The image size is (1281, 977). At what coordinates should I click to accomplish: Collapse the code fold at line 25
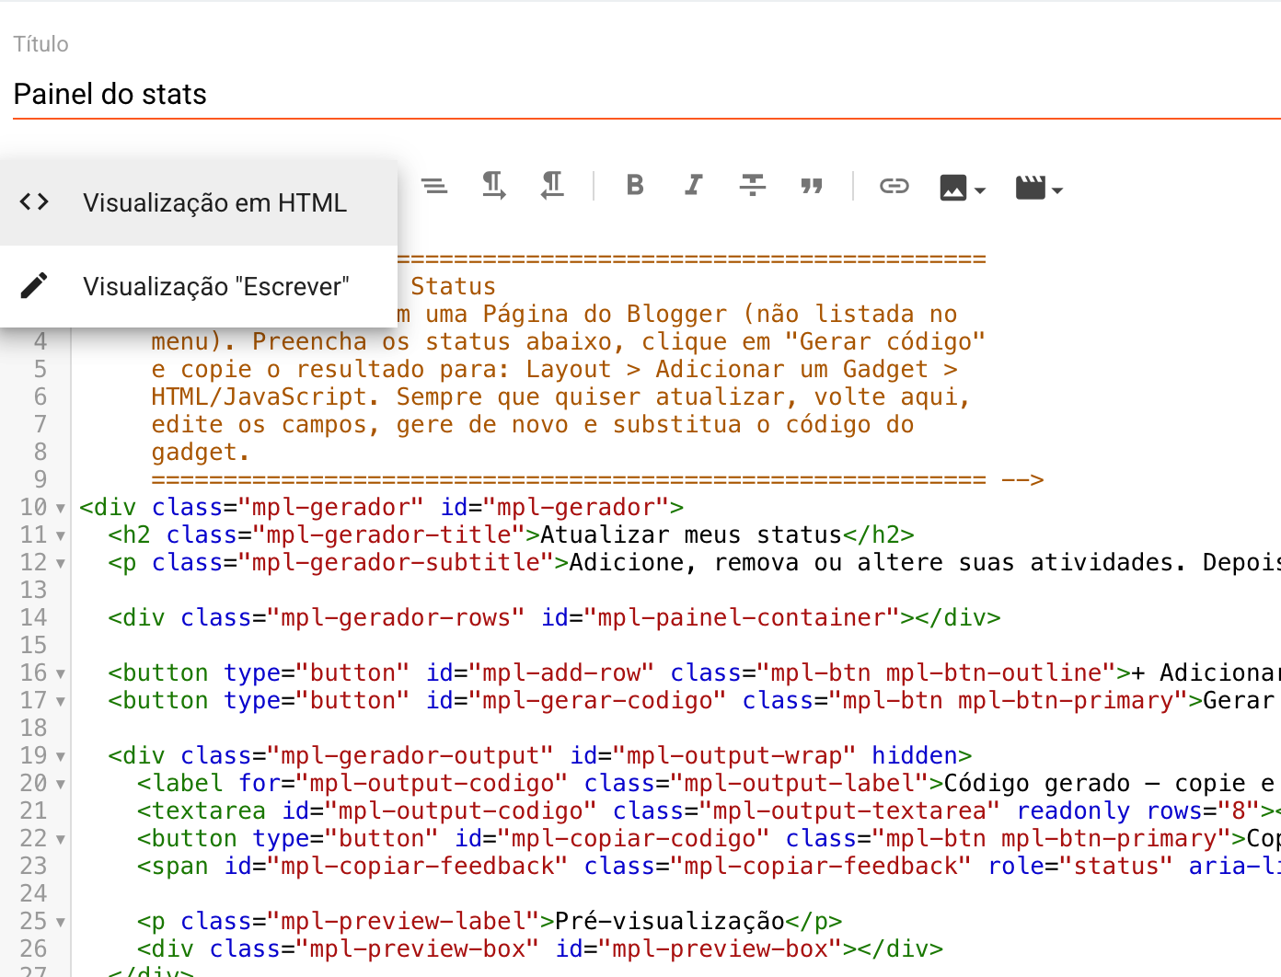[x=61, y=922]
